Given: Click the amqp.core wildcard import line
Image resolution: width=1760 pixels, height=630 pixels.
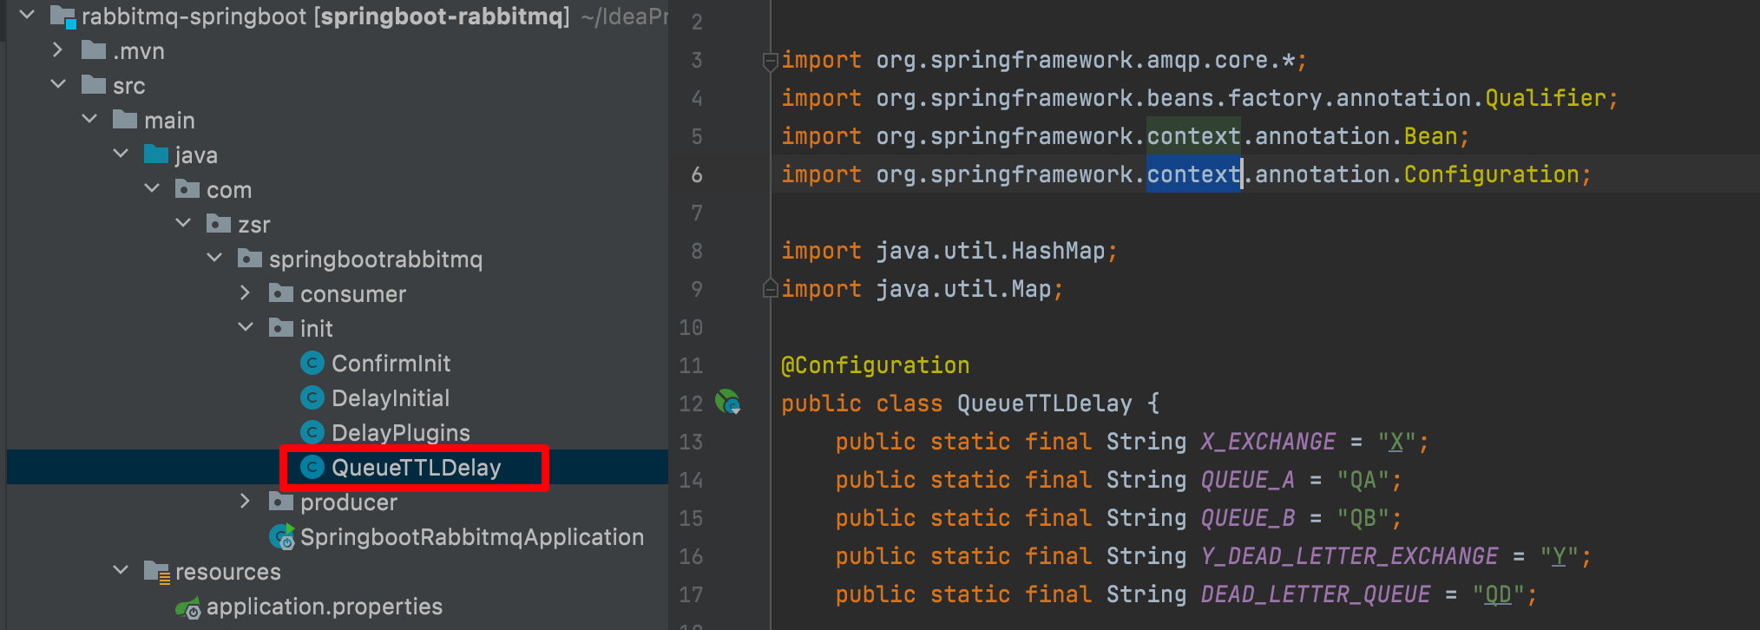Looking at the screenshot, I should point(1043,60).
